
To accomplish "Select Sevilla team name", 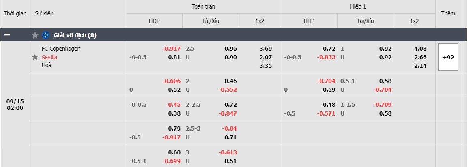I will click(x=49, y=57).
